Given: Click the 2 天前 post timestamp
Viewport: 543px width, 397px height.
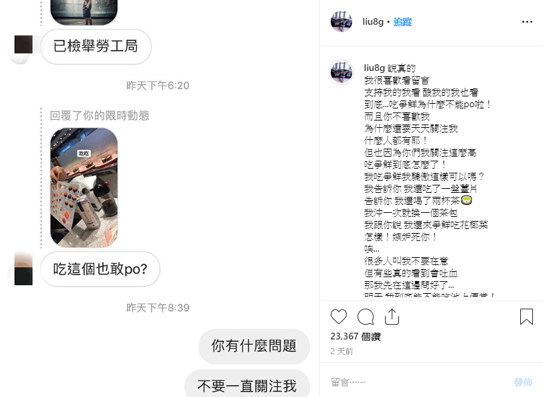Looking at the screenshot, I should (341, 351).
